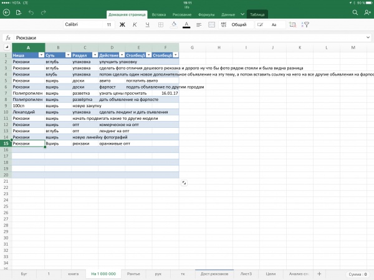This screenshot has width=374, height=280.
Task: Toggle underline Ч formatting
Action: tap(147, 24)
